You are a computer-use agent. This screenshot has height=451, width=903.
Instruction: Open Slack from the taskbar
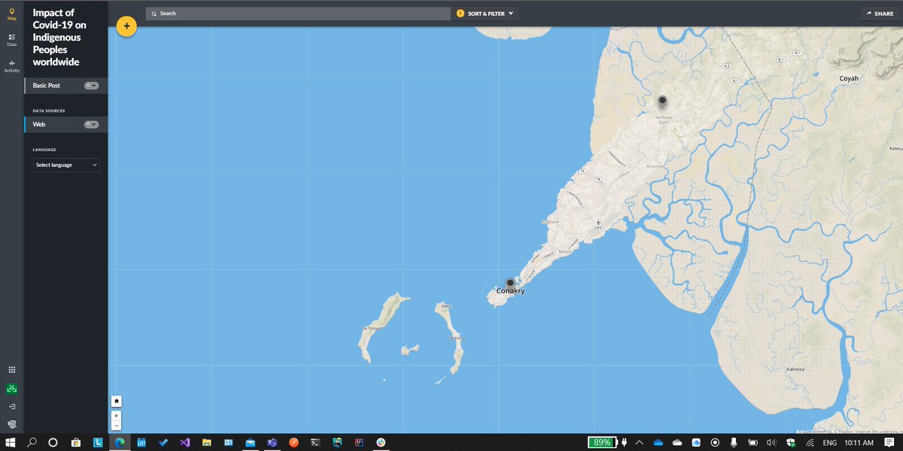click(382, 443)
